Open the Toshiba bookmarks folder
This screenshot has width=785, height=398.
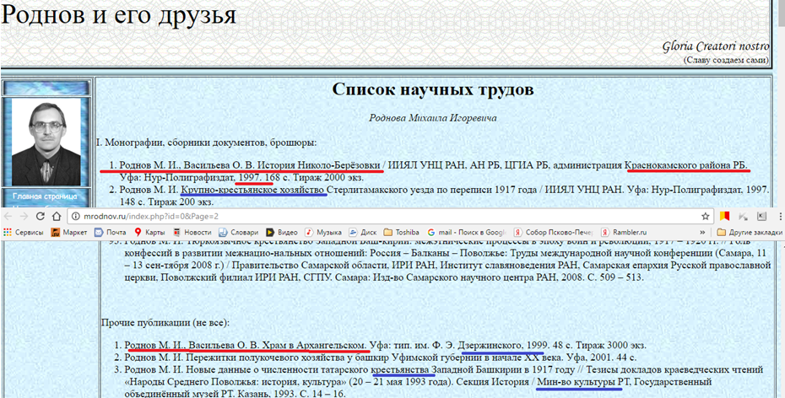tap(402, 233)
